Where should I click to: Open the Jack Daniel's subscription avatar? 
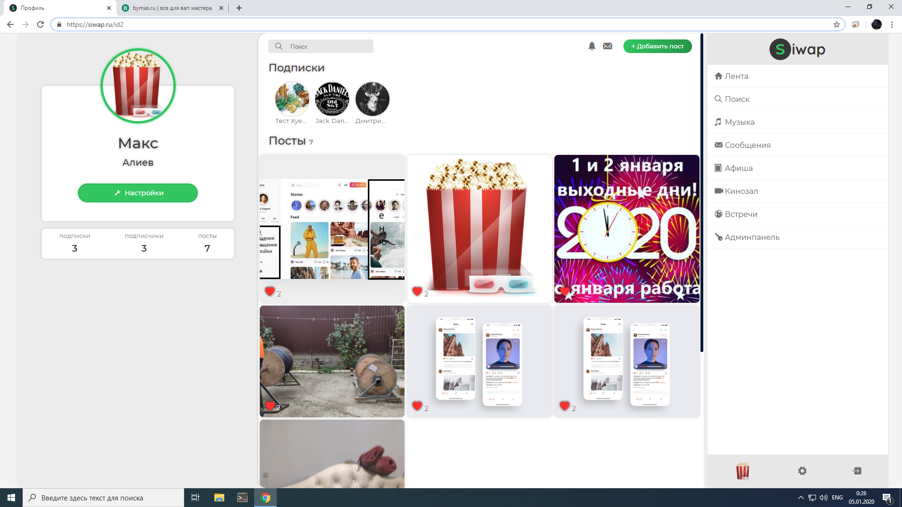(x=332, y=99)
